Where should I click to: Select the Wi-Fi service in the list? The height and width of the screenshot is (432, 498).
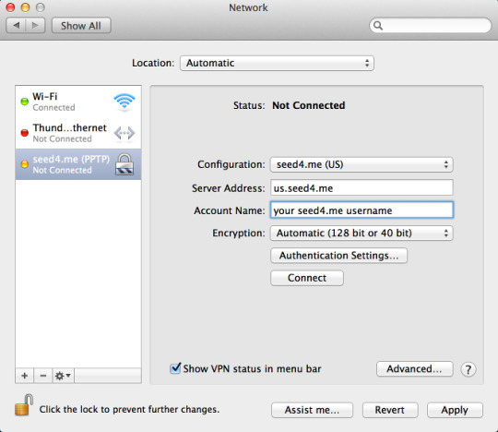(78, 102)
